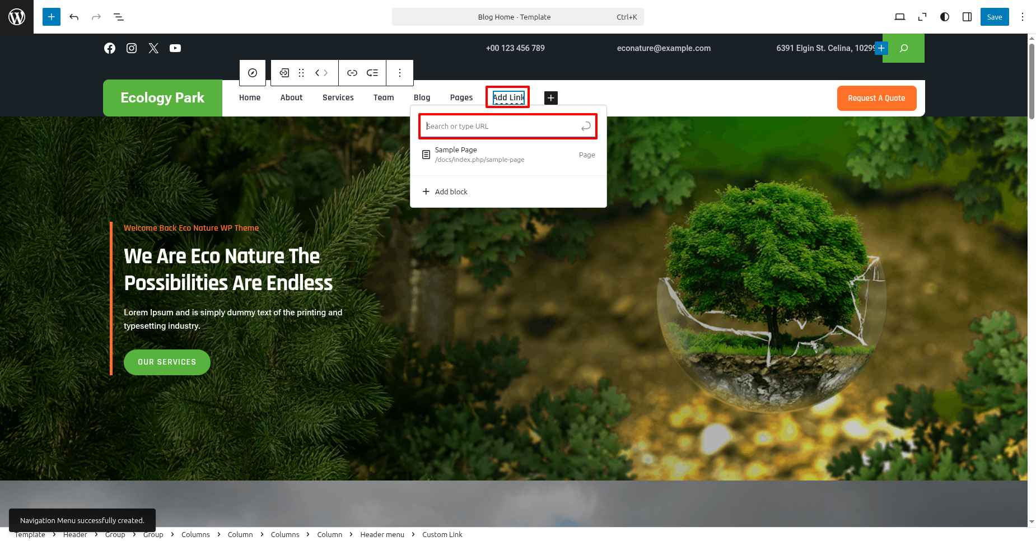Open block Options menu in block toolbar
The image size is (1036, 541).
[400, 73]
